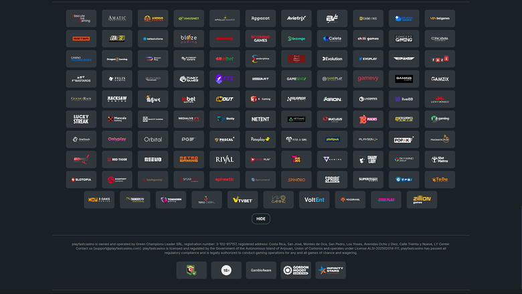Image resolution: width=522 pixels, height=294 pixels.
Task: Open the Retro Gaming provider tile
Action: tap(189, 159)
